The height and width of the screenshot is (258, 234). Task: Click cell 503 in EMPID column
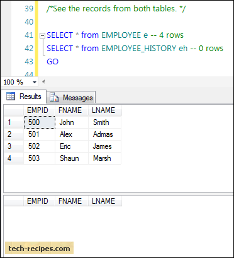[40, 158]
